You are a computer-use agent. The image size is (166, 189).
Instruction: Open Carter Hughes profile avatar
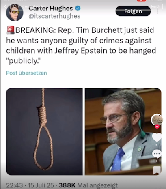click(15, 13)
